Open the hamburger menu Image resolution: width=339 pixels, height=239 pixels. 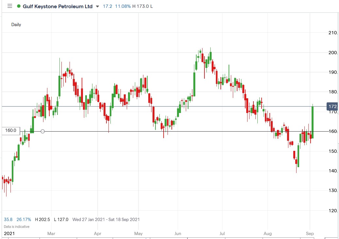(x=9, y=6)
